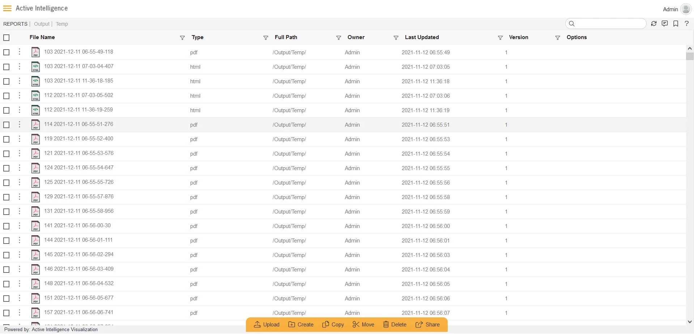694x334 pixels.
Task: Click PDF icon of 157 2021-12-11 06-56-06-741
Action: click(x=35, y=313)
